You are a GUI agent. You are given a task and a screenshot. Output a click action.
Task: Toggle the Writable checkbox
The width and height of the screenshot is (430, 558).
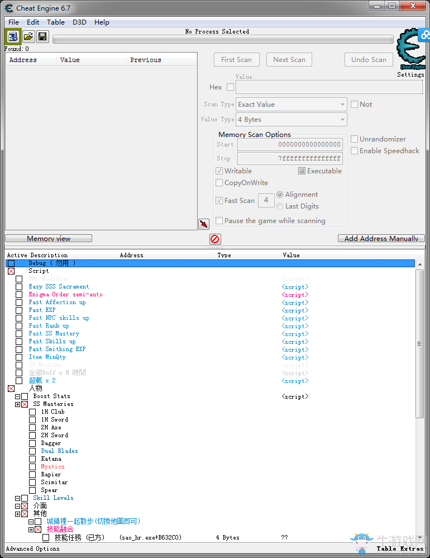point(219,171)
